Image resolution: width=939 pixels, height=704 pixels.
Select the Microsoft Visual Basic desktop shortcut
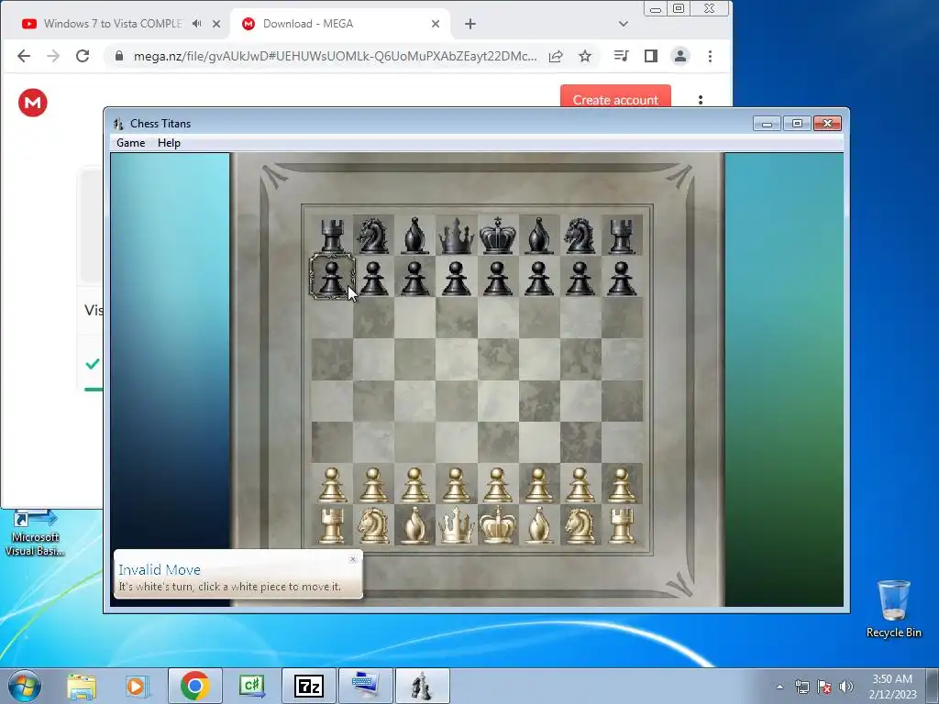[x=35, y=533]
